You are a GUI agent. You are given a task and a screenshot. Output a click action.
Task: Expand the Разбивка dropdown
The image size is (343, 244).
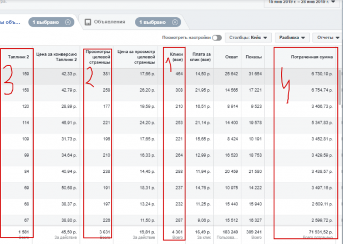(x=292, y=38)
